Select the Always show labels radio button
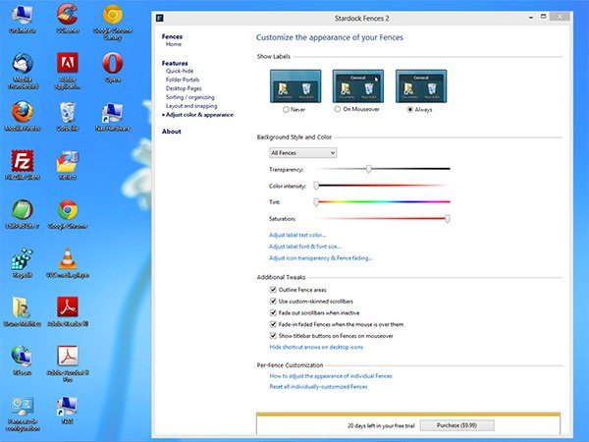 point(410,109)
